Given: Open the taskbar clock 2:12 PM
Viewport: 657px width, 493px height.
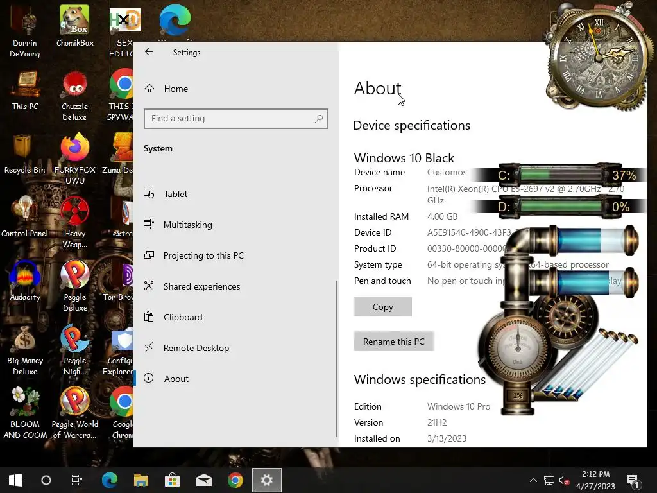Looking at the screenshot, I should (x=595, y=480).
